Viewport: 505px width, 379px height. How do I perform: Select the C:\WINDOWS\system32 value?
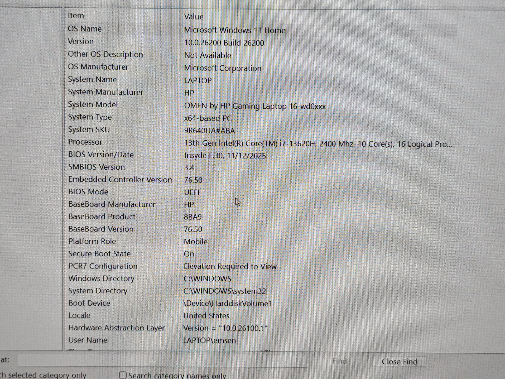click(x=225, y=291)
